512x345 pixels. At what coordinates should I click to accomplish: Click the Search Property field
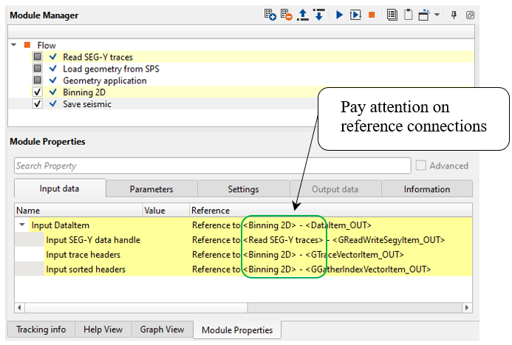(212, 165)
